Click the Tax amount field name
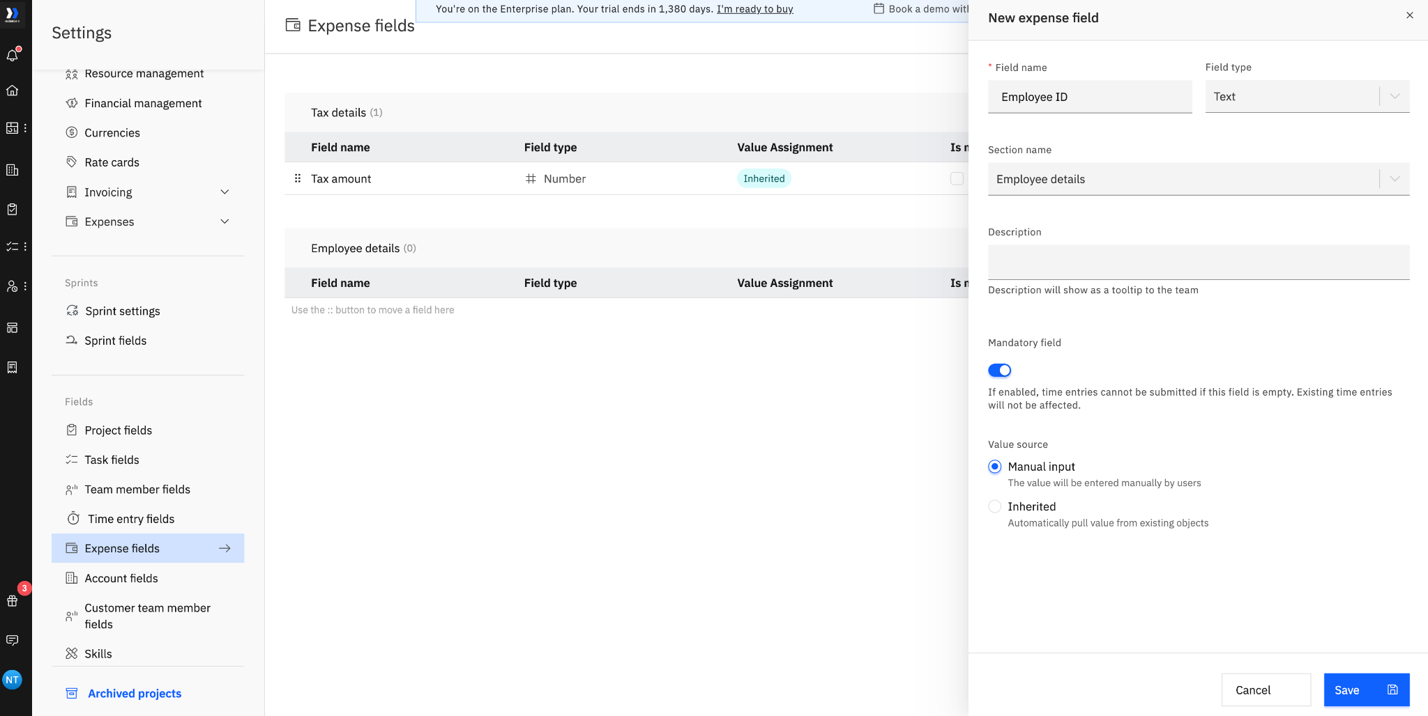This screenshot has height=716, width=1428. (341, 179)
